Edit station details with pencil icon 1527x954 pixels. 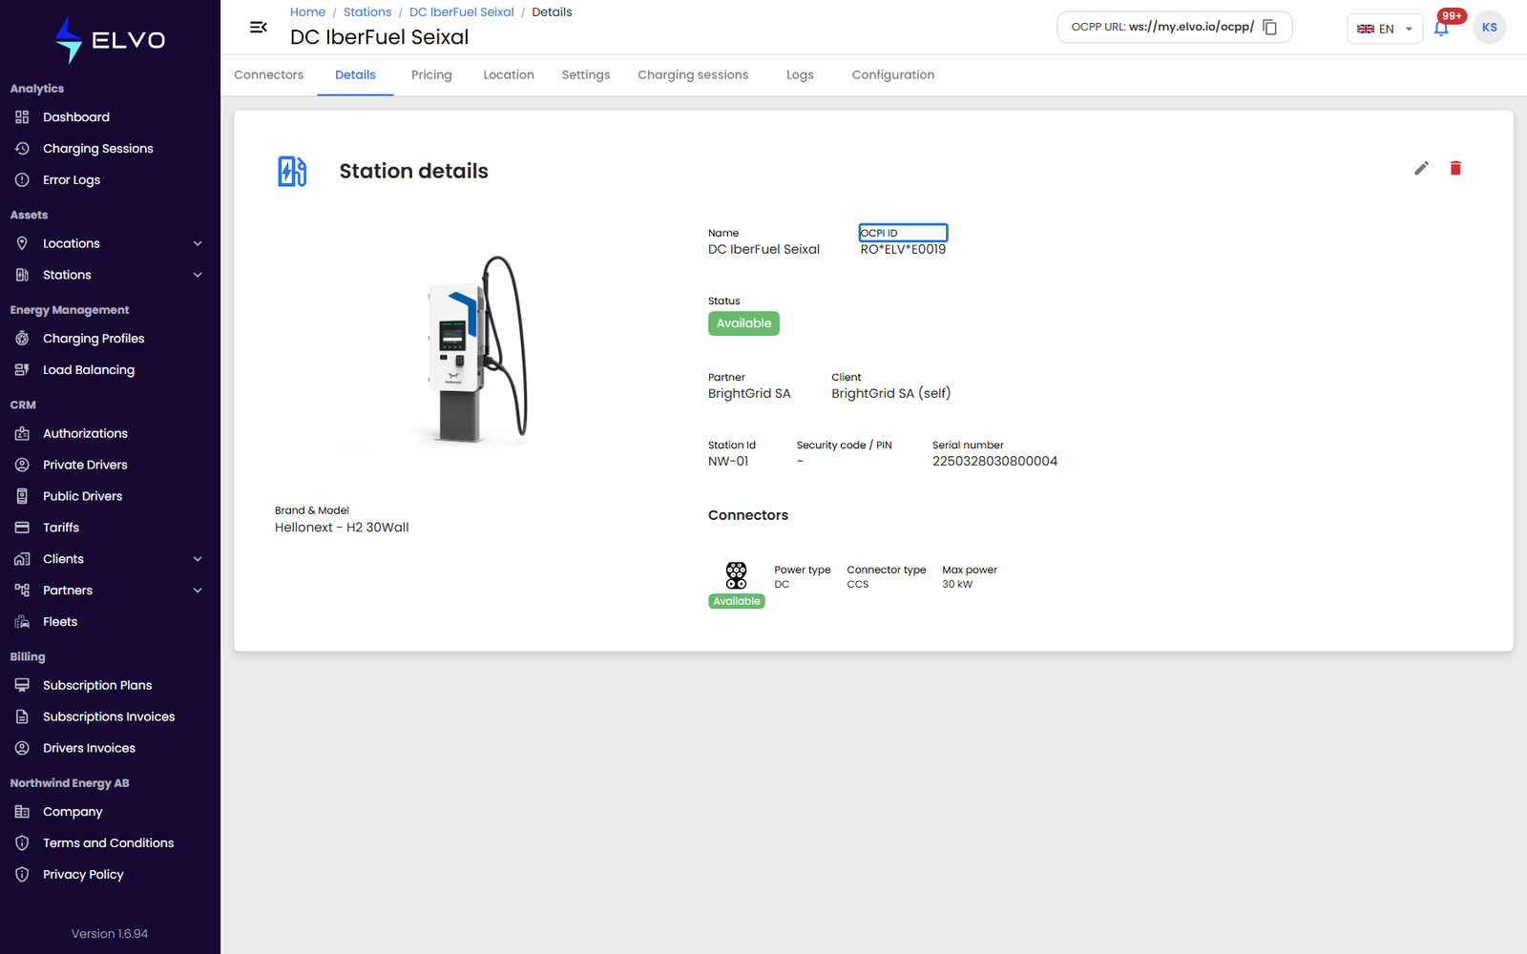(x=1421, y=168)
